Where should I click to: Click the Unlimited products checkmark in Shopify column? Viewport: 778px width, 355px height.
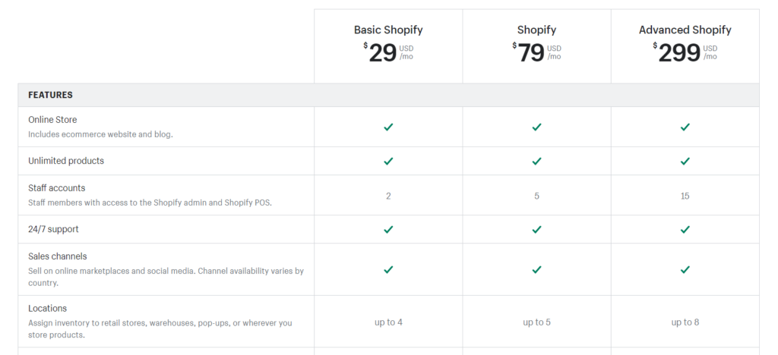[536, 161]
